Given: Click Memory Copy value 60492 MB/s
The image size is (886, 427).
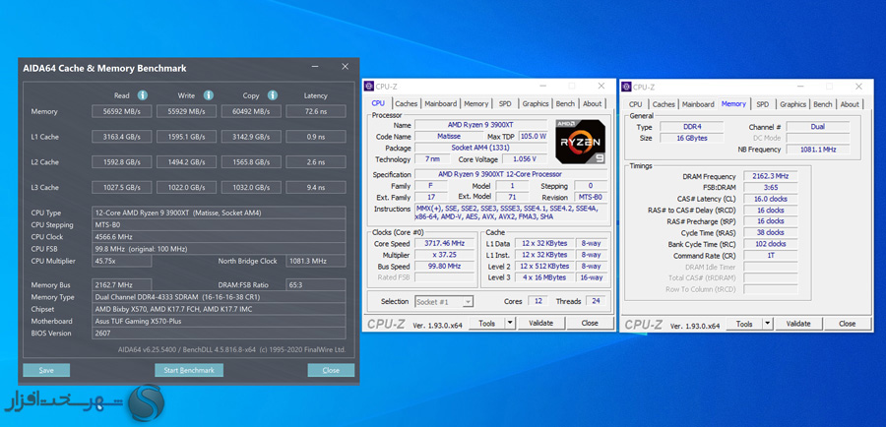Looking at the screenshot, I should [x=251, y=111].
